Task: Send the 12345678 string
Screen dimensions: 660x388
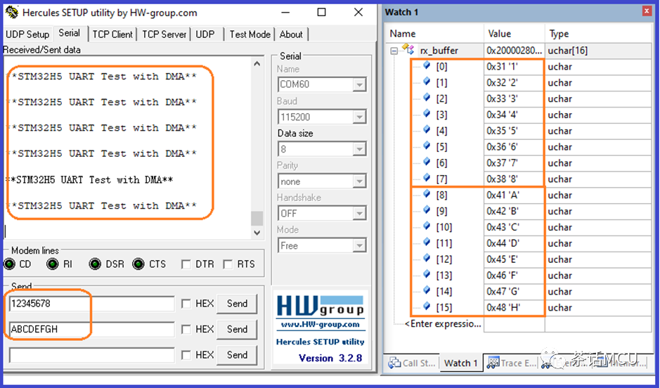Action: point(237,304)
